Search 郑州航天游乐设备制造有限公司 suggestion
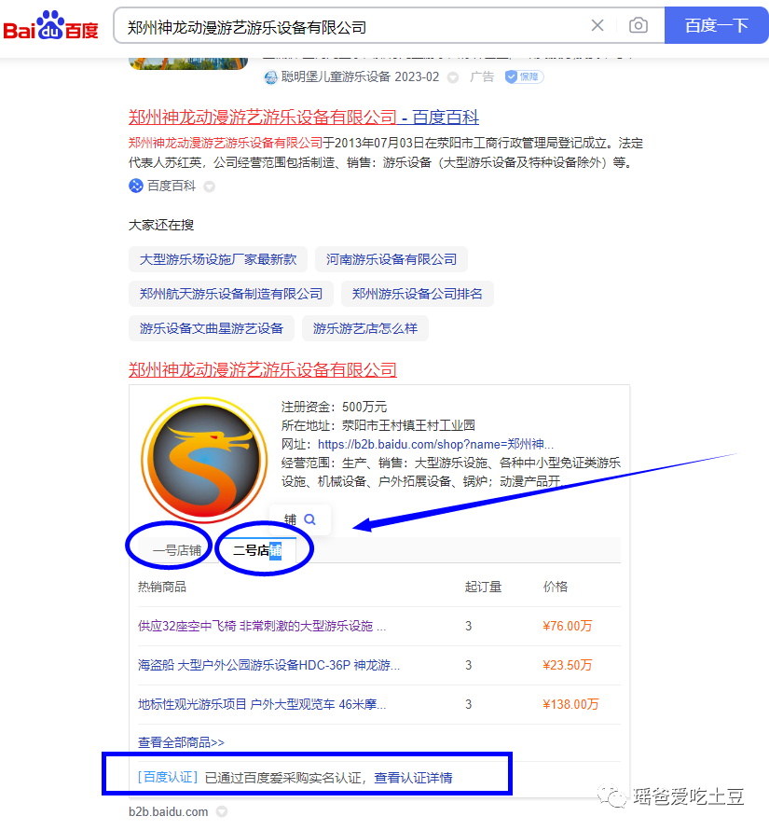This screenshot has width=769, height=830. point(231,294)
